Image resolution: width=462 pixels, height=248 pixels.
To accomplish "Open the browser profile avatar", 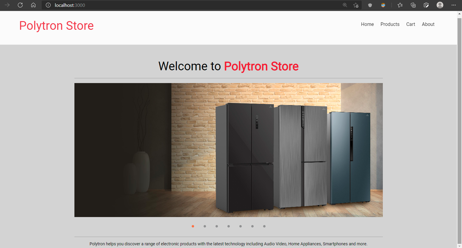I will [x=440, y=5].
